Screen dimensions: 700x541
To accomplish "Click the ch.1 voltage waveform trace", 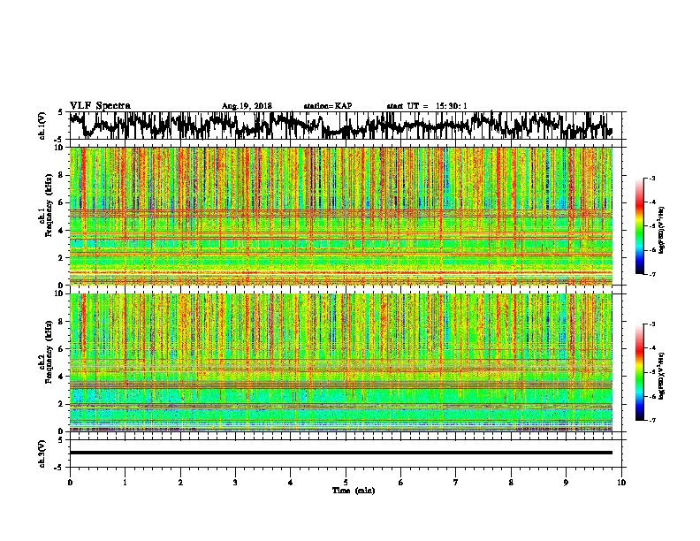I will [x=340, y=126].
